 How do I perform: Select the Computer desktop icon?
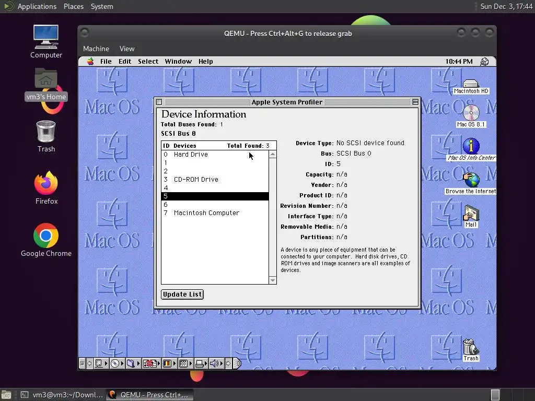46,42
